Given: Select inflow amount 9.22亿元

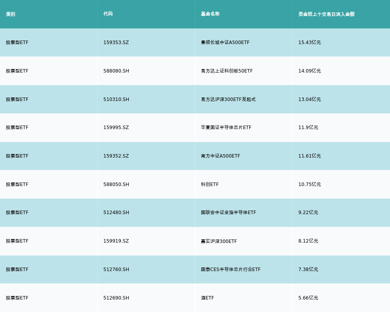Looking at the screenshot, I should click(x=308, y=213).
